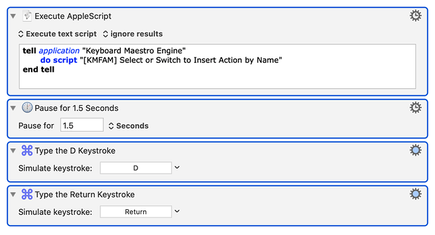The height and width of the screenshot is (235, 435).
Task: Open gear menu for Execute AppleScript action
Action: (x=415, y=16)
